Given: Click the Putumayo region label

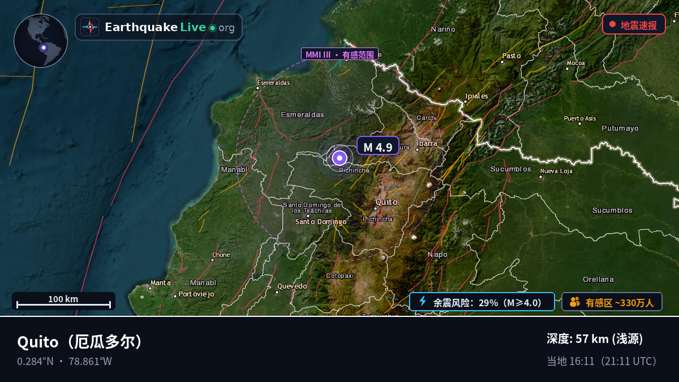Looking at the screenshot, I should pos(620,128).
